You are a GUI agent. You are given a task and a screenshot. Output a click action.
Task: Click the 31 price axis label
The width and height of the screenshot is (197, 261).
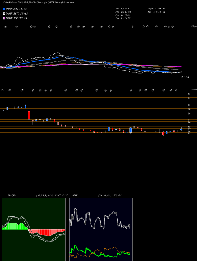[189, 98]
